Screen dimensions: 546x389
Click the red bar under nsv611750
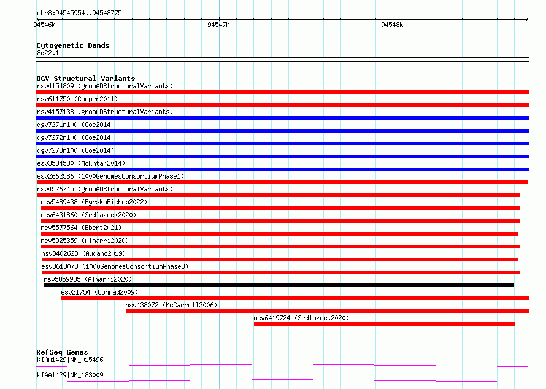(x=282, y=105)
